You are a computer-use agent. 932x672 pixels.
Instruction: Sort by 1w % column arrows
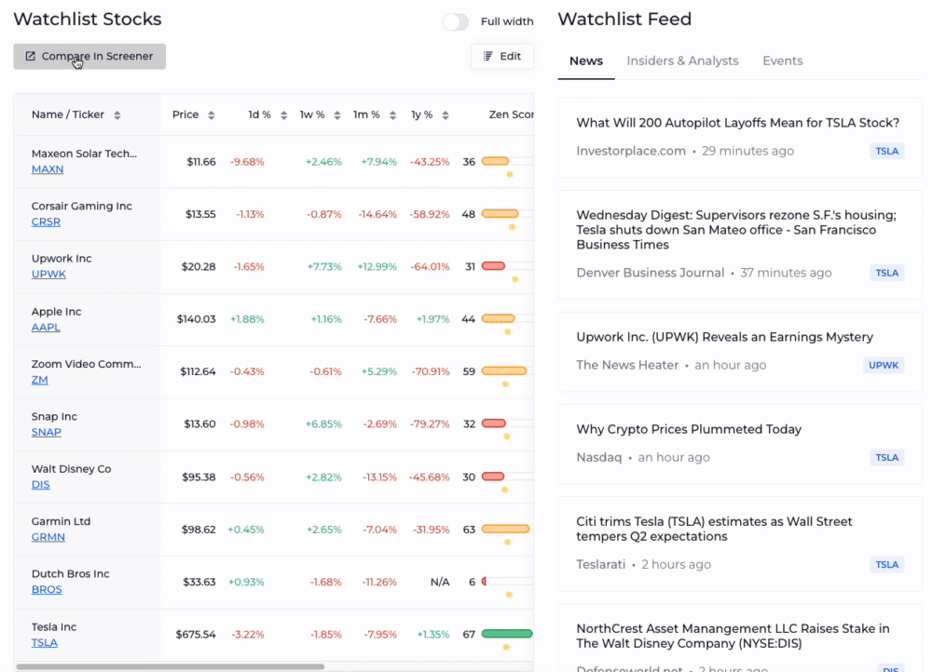(x=337, y=115)
